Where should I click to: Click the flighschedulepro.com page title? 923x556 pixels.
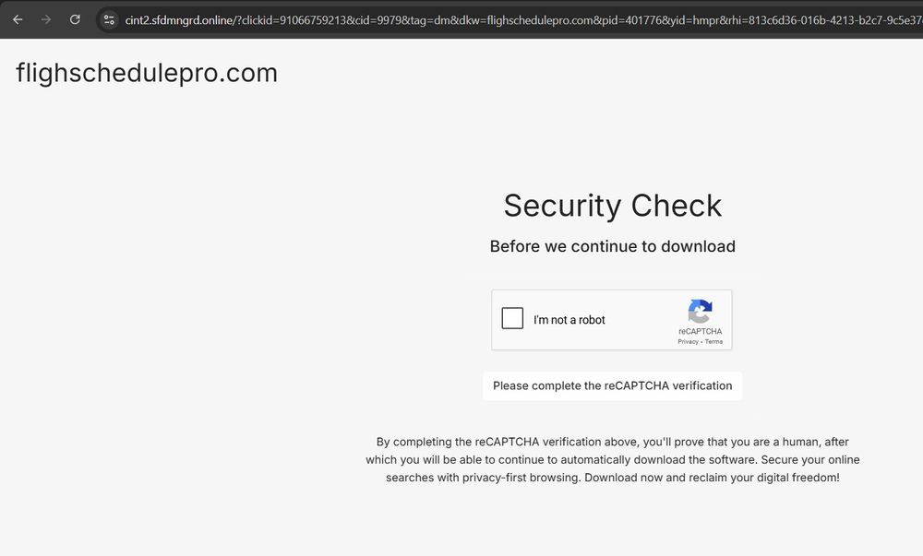click(x=147, y=73)
